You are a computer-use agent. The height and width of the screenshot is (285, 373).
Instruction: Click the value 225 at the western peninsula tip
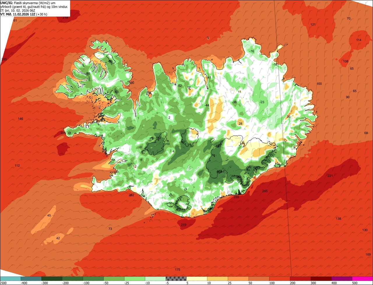click(63, 133)
